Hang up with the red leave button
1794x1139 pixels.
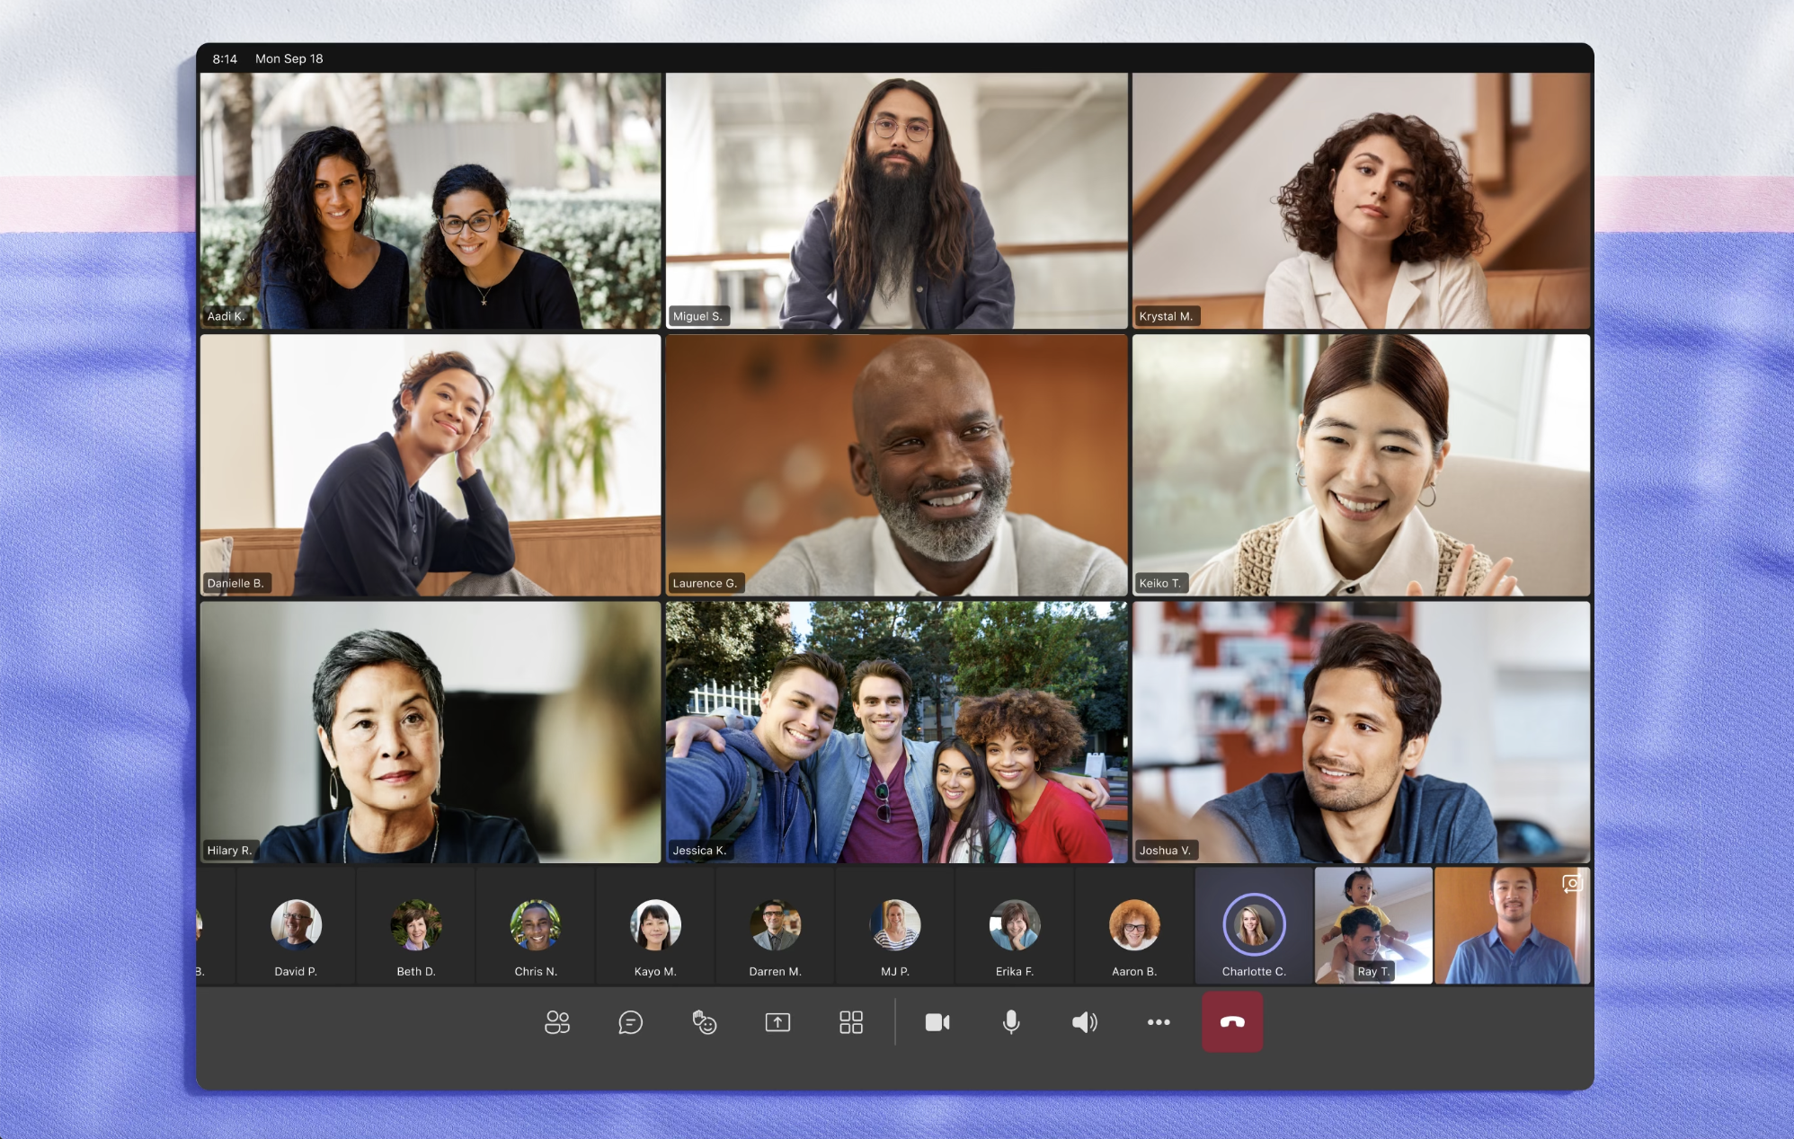tap(1232, 1022)
